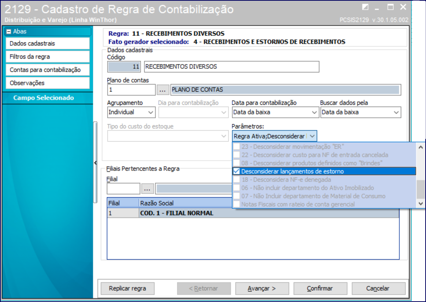426x302 pixels.
Task: Expand the Agrupamento dropdown
Action: [151, 112]
